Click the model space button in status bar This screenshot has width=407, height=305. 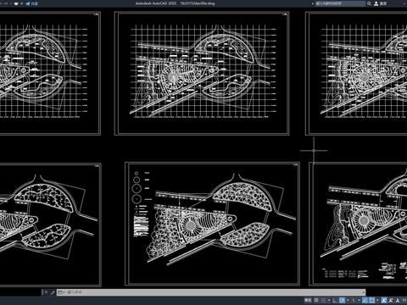pyautogui.click(x=308, y=300)
